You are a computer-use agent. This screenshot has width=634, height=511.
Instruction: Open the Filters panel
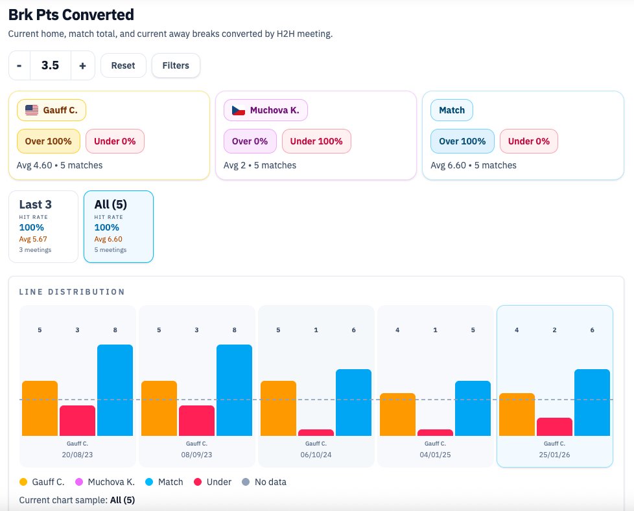point(176,65)
